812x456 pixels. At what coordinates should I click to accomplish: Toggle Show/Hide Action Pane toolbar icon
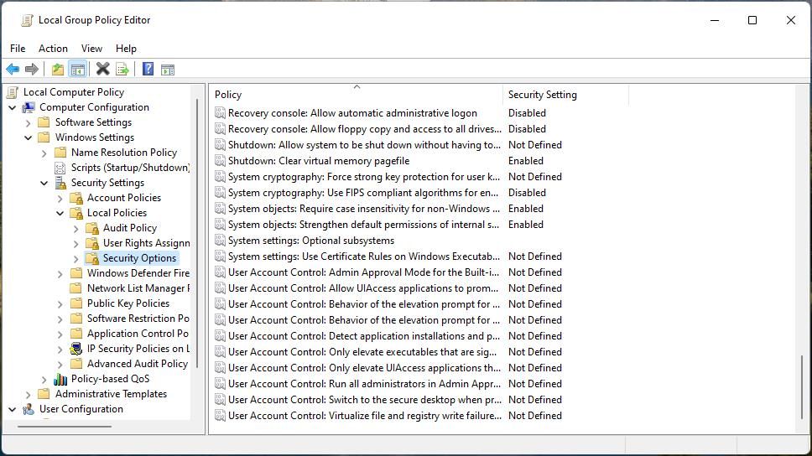click(x=168, y=70)
